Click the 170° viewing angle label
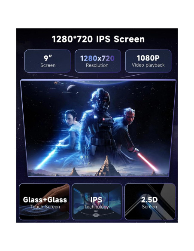 click(x=96, y=211)
